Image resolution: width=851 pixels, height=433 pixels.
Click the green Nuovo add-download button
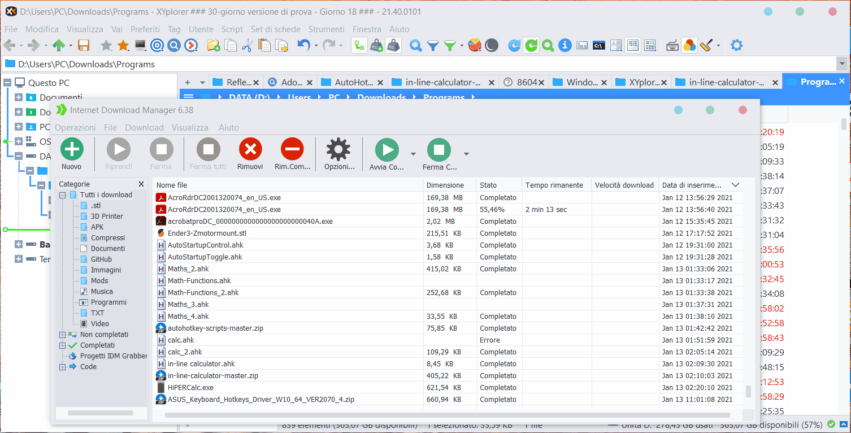[x=72, y=150]
